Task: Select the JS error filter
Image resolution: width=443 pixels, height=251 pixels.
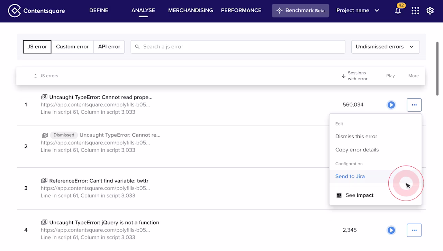Action: click(37, 47)
